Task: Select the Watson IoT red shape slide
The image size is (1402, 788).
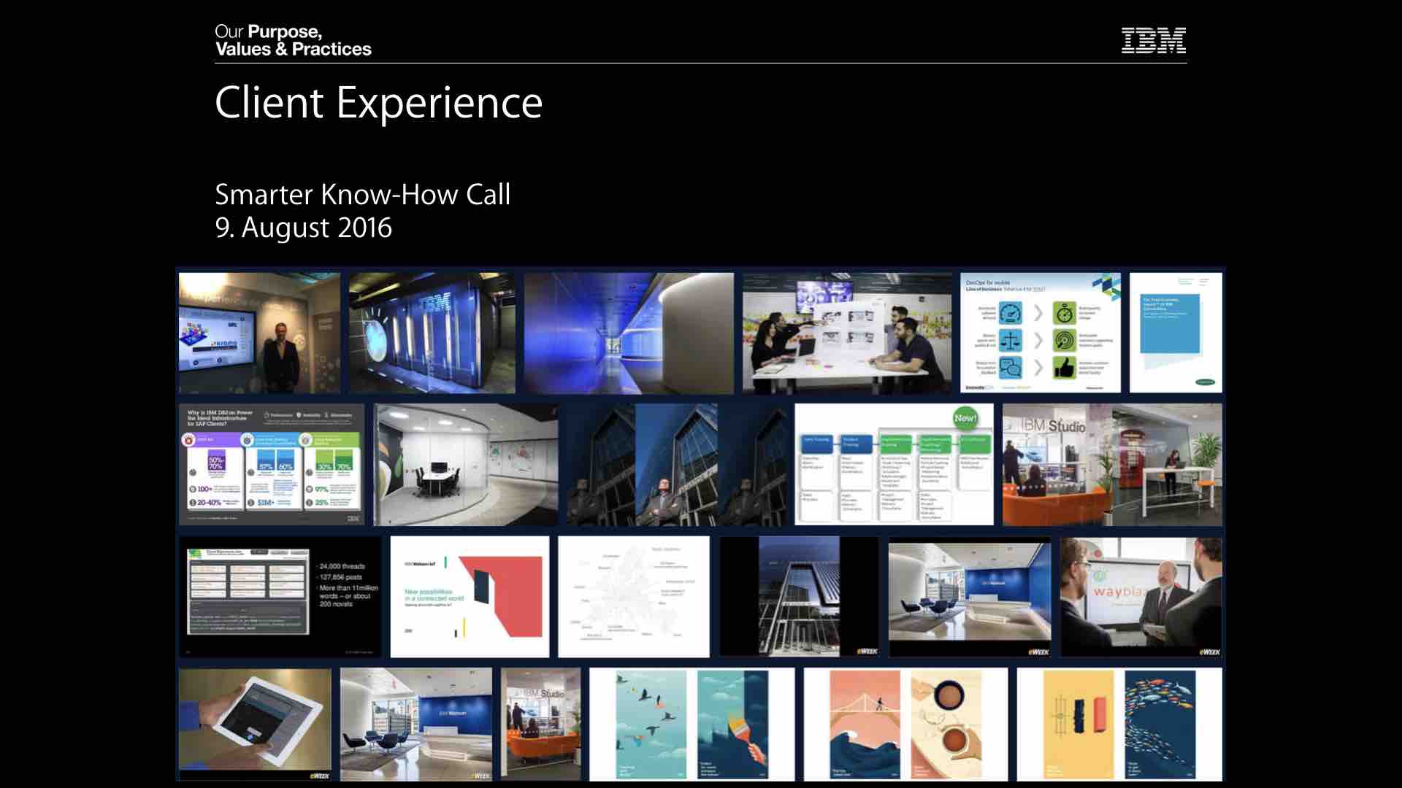Action: pyautogui.click(x=470, y=597)
